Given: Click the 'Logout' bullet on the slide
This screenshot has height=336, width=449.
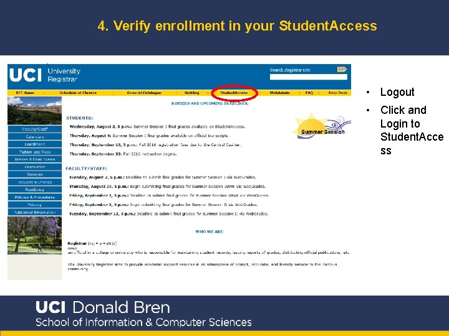Looking at the screenshot, I should tap(397, 92).
